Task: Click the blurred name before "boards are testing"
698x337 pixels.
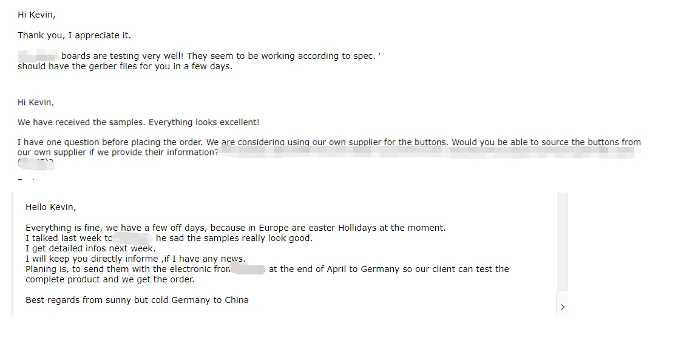Action: point(38,56)
